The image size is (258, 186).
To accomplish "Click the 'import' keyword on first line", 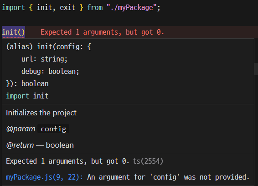I will pos(13,8).
